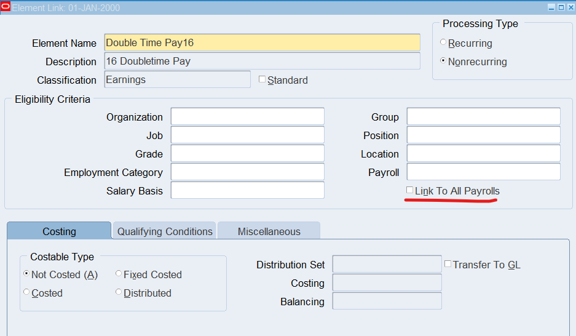This screenshot has height=336, width=576.
Task: Select Not Costed (A) option
Action: pyautogui.click(x=26, y=274)
